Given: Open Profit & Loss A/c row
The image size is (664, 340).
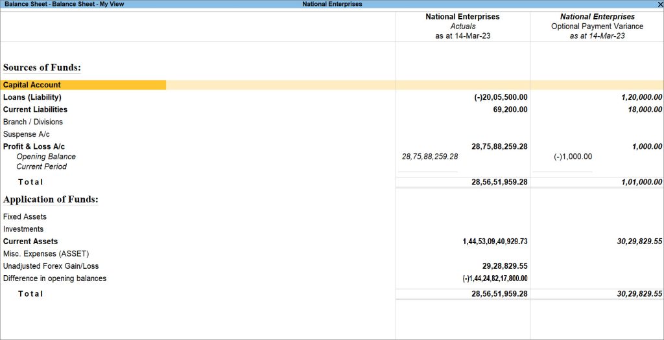Looking at the screenshot, I should tap(34, 147).
